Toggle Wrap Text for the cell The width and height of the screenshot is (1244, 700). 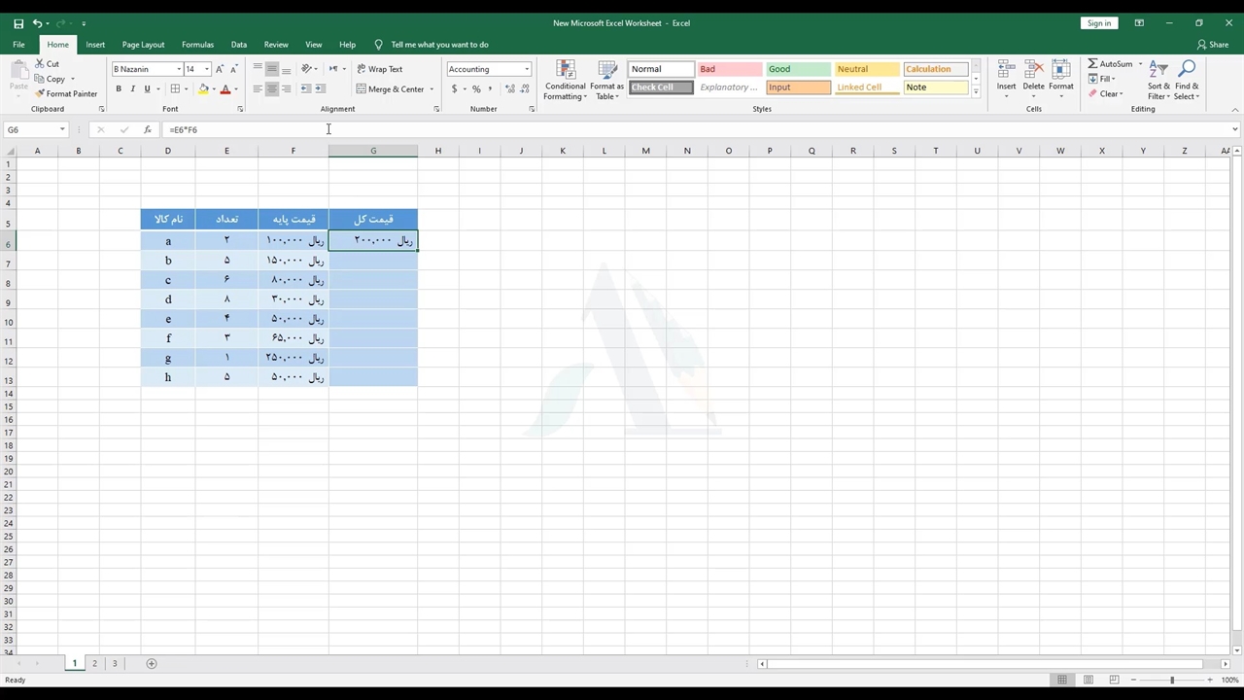[x=379, y=69]
